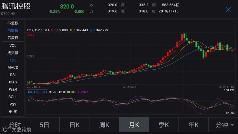Screen dimensions: 238x134
Task: Click the MA 5: 332.800 value
Action: coord(59,30)
